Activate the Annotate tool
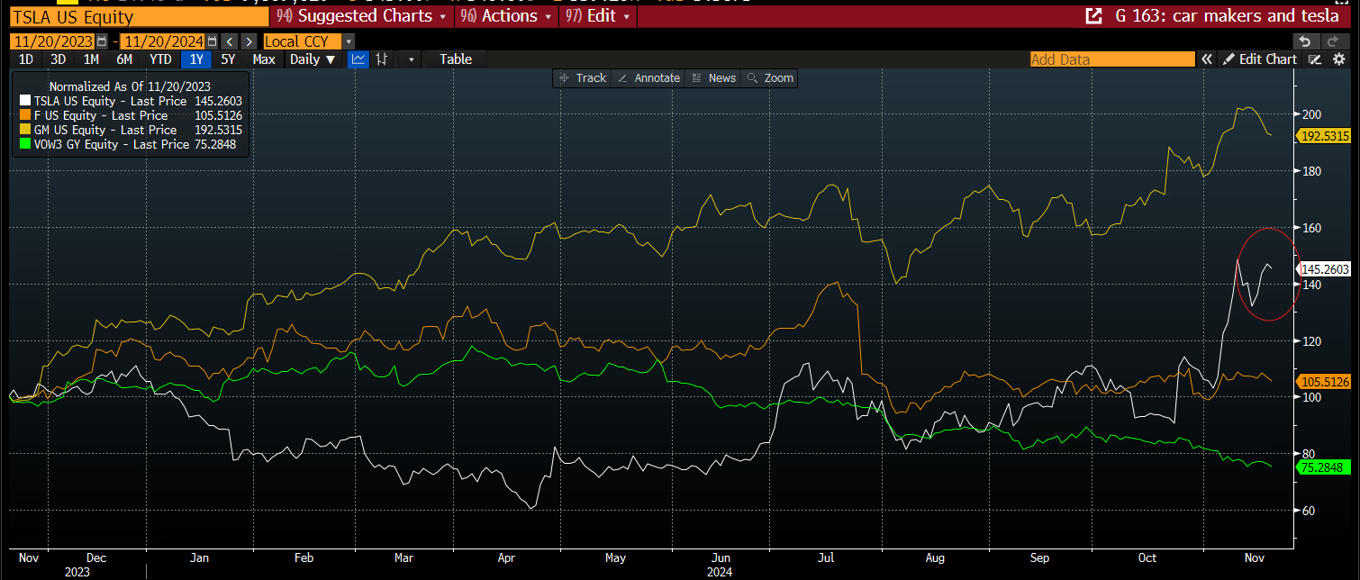Viewport: 1360px width, 580px height. tap(648, 78)
